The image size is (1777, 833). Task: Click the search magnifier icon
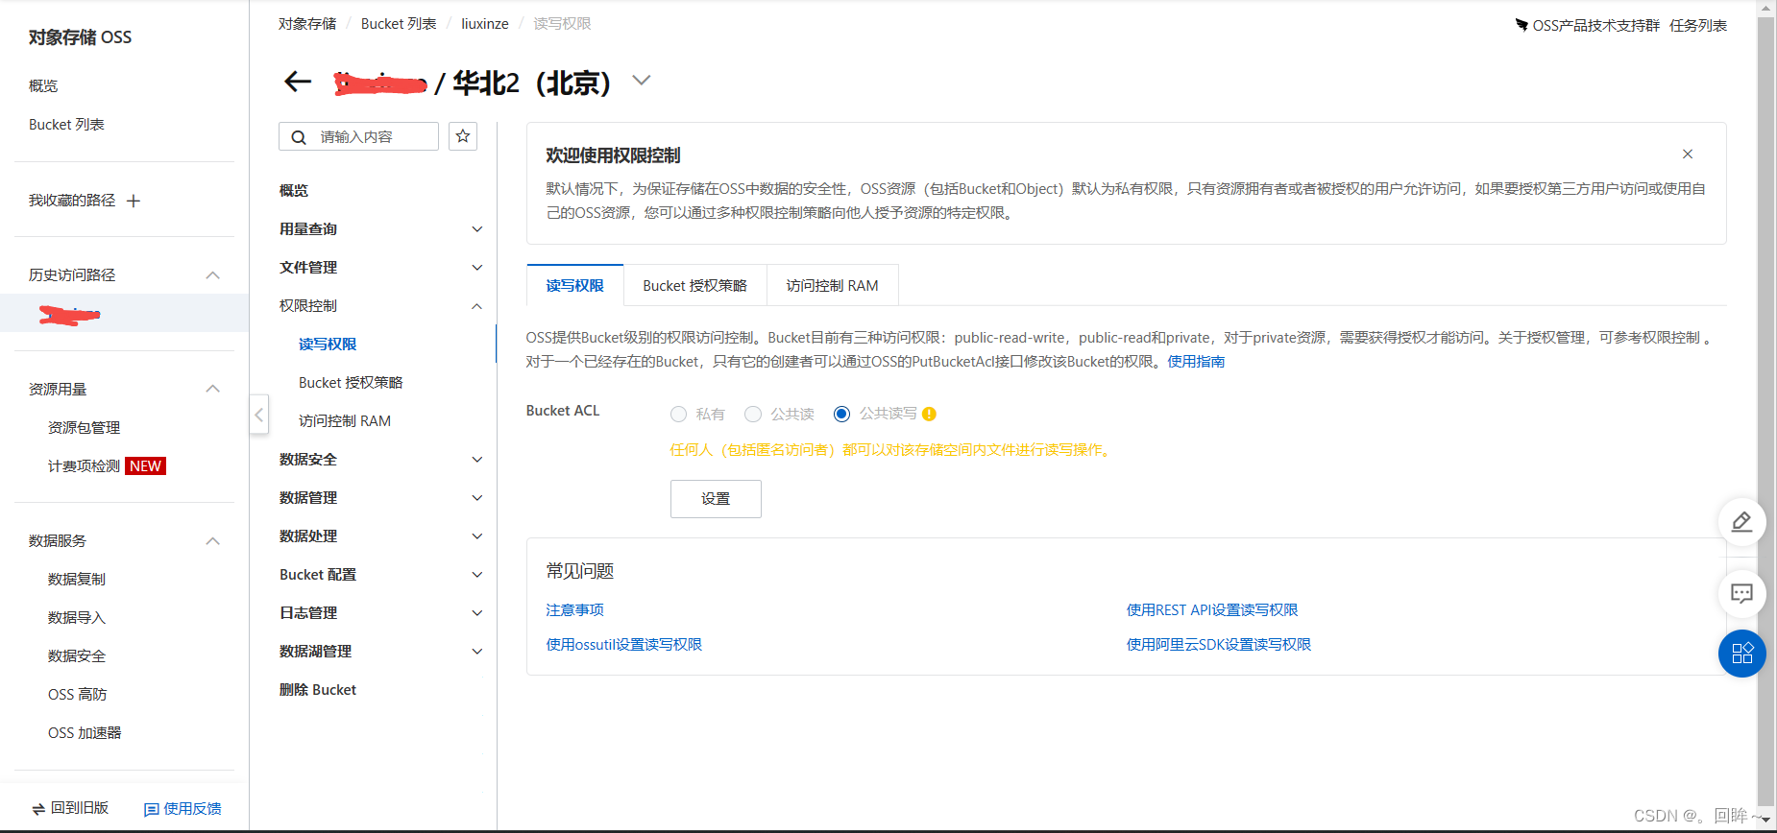299,137
